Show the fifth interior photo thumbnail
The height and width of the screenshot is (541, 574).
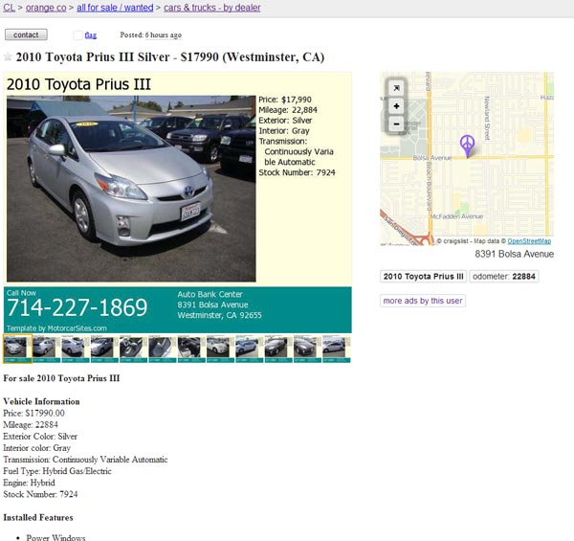(x=134, y=349)
